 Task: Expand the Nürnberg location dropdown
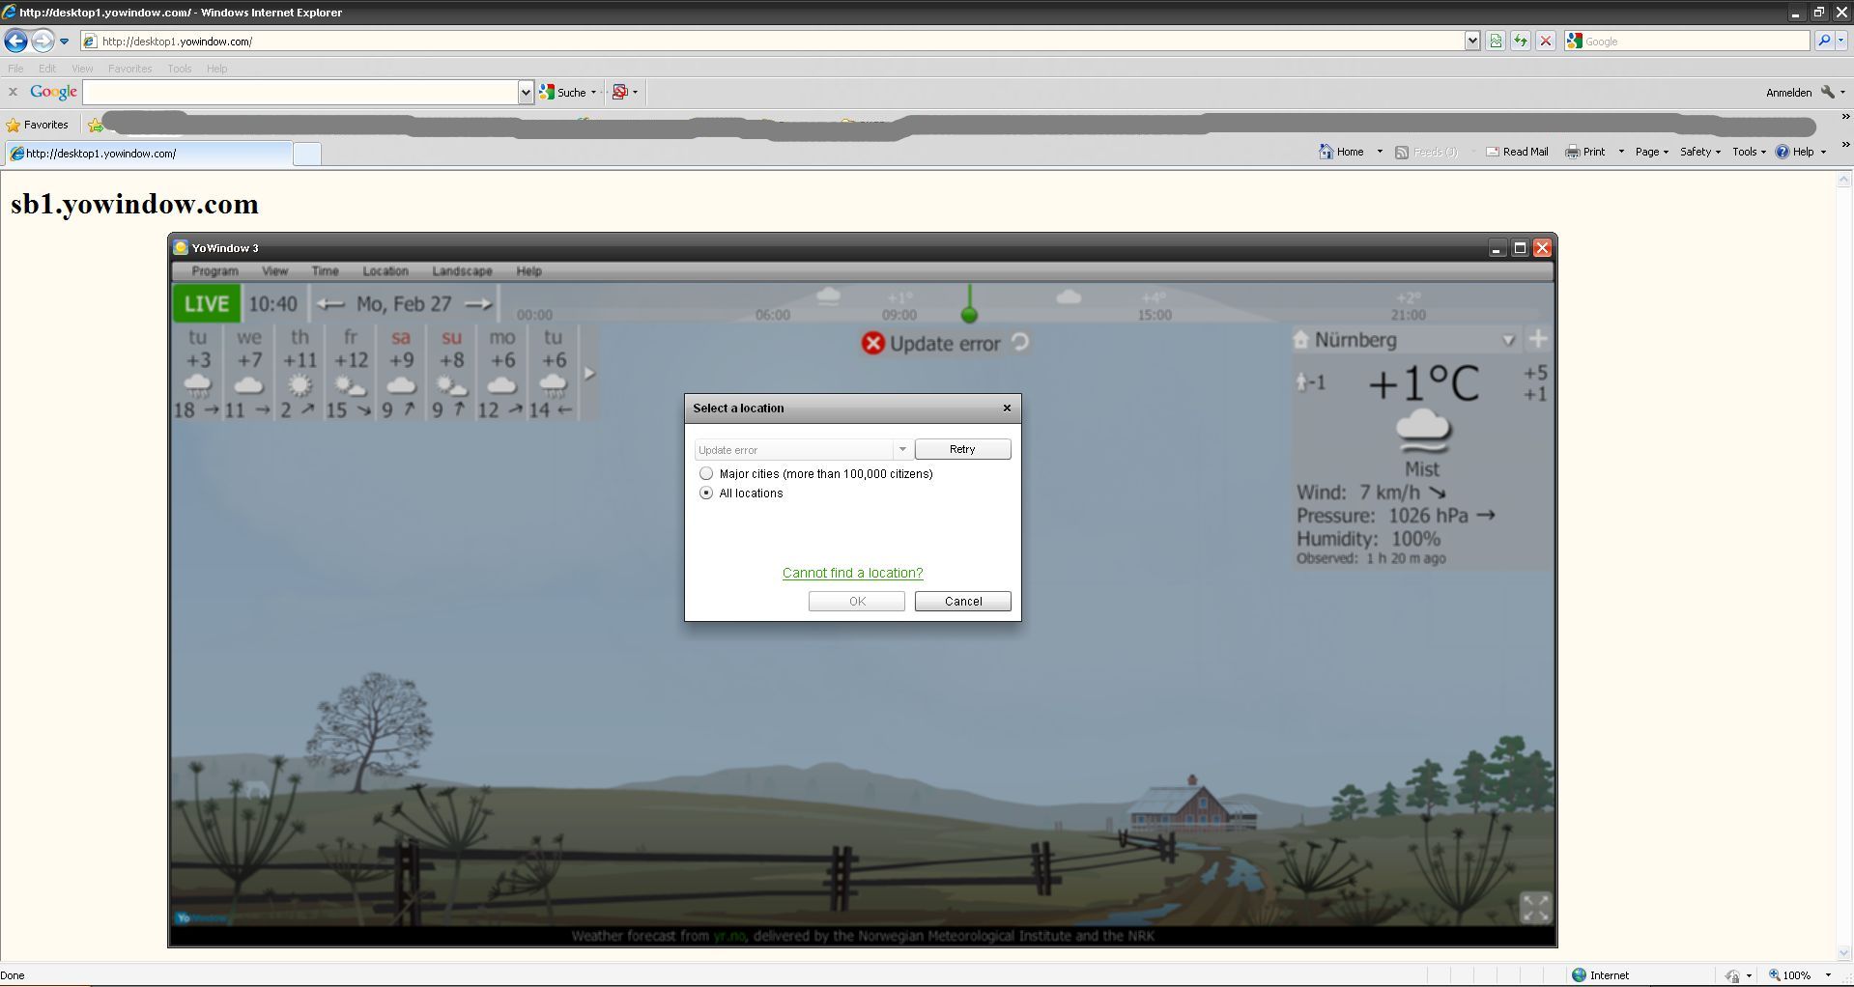coord(1508,340)
